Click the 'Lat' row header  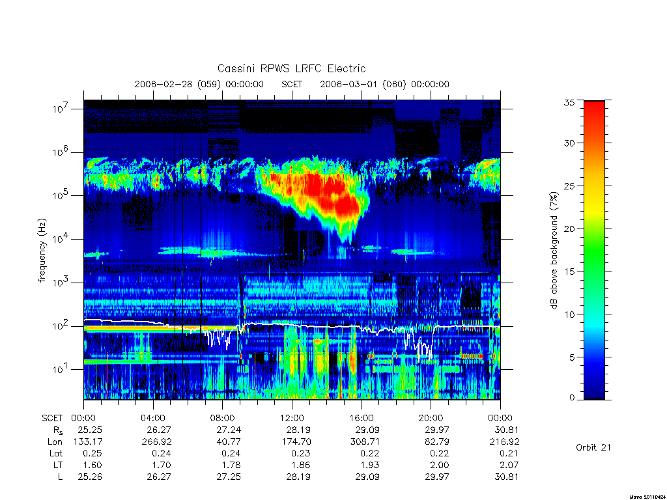[x=56, y=454]
